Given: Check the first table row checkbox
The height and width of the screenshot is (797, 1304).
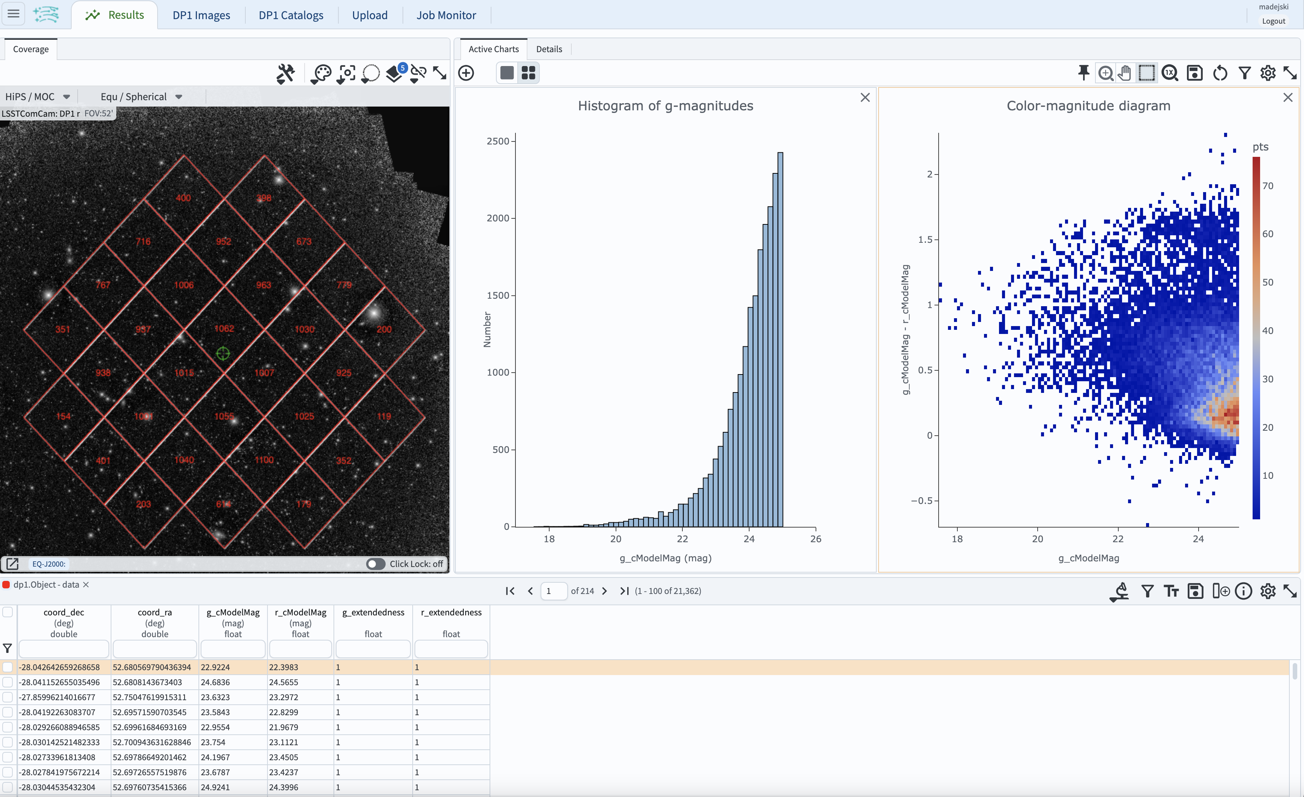Looking at the screenshot, I should 8,667.
